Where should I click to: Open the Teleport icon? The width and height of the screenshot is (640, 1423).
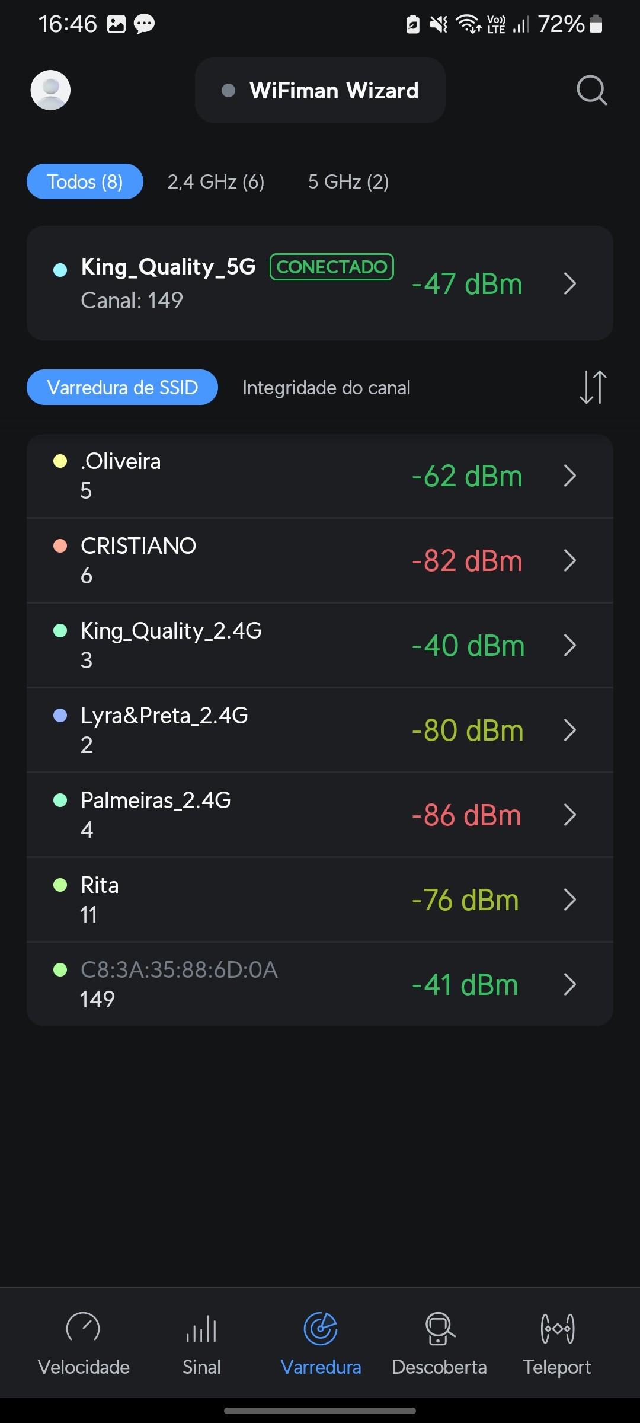[x=557, y=1328]
